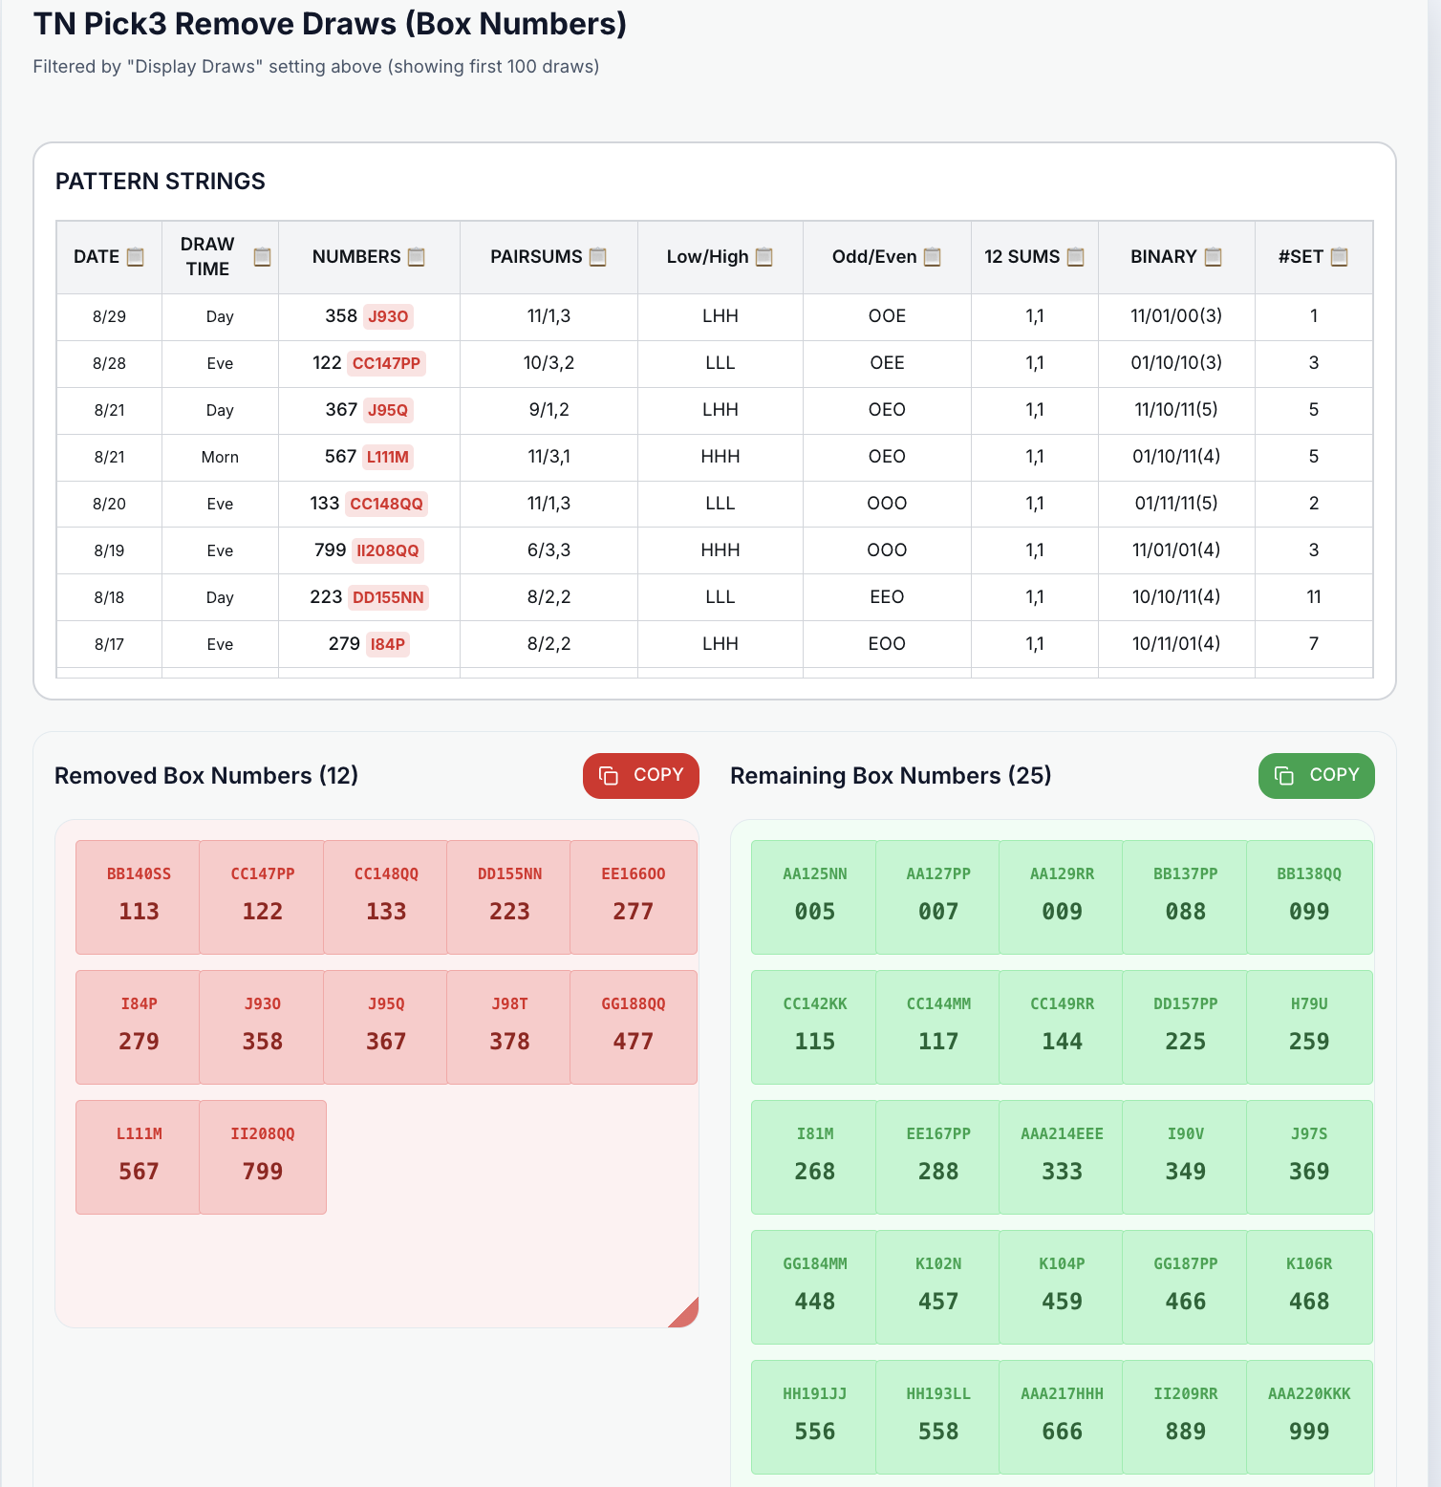Select remaining card 556 HH191JJ
This screenshot has width=1441, height=1487.
[x=814, y=1417]
